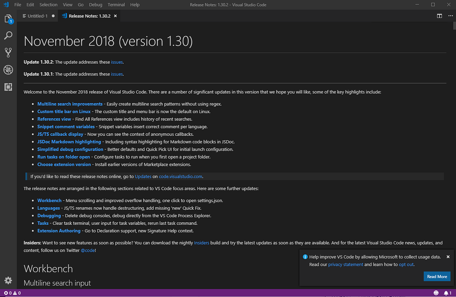Open the Manage gear icon
Screen dimensions: 456x297
[x=8, y=281]
